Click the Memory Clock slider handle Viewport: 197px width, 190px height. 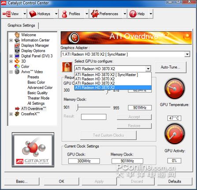pyautogui.click(x=78, y=108)
